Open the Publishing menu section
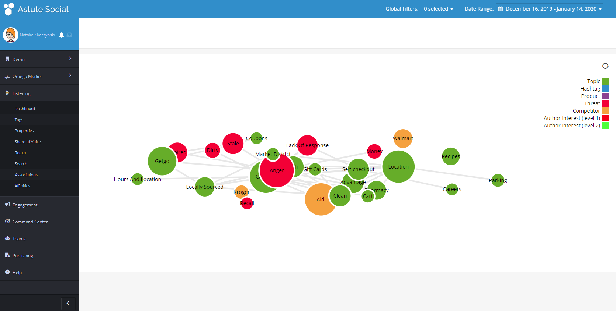The height and width of the screenshot is (311, 616). (39, 256)
